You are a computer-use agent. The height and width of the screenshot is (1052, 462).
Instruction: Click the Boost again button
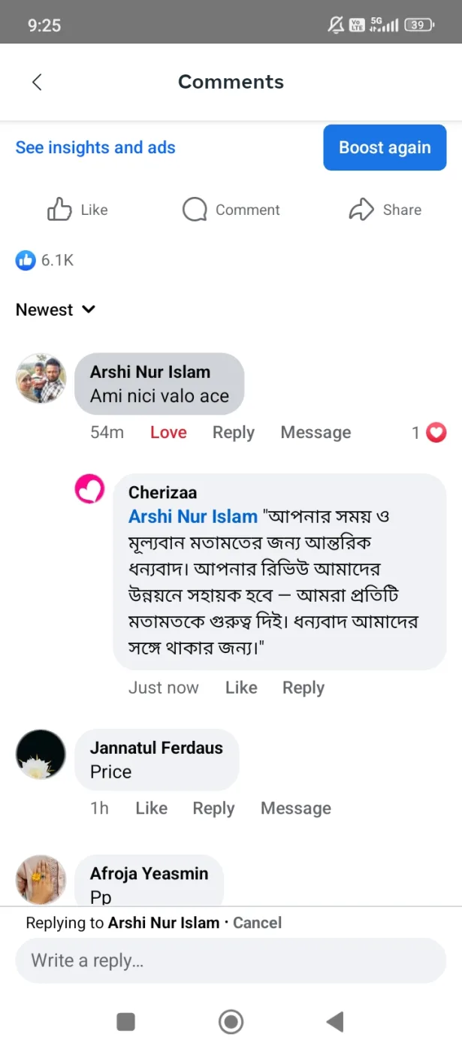(385, 147)
